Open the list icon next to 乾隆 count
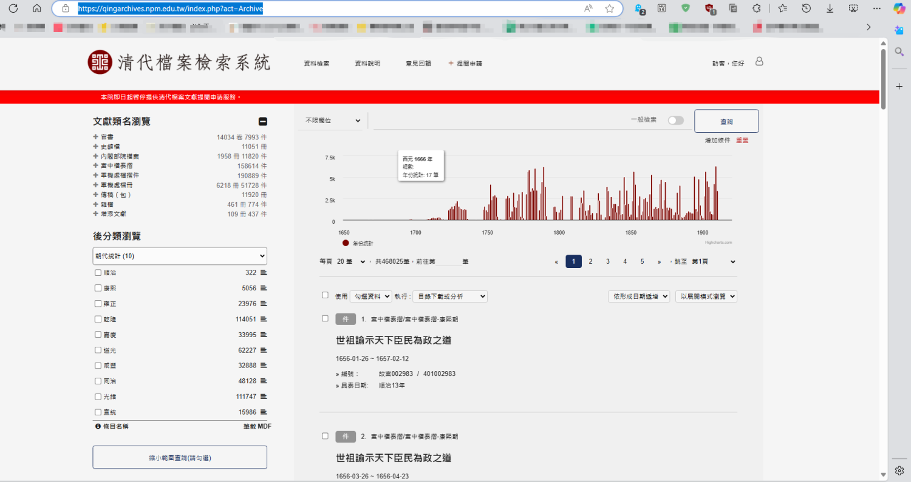The width and height of the screenshot is (911, 482). [x=264, y=319]
